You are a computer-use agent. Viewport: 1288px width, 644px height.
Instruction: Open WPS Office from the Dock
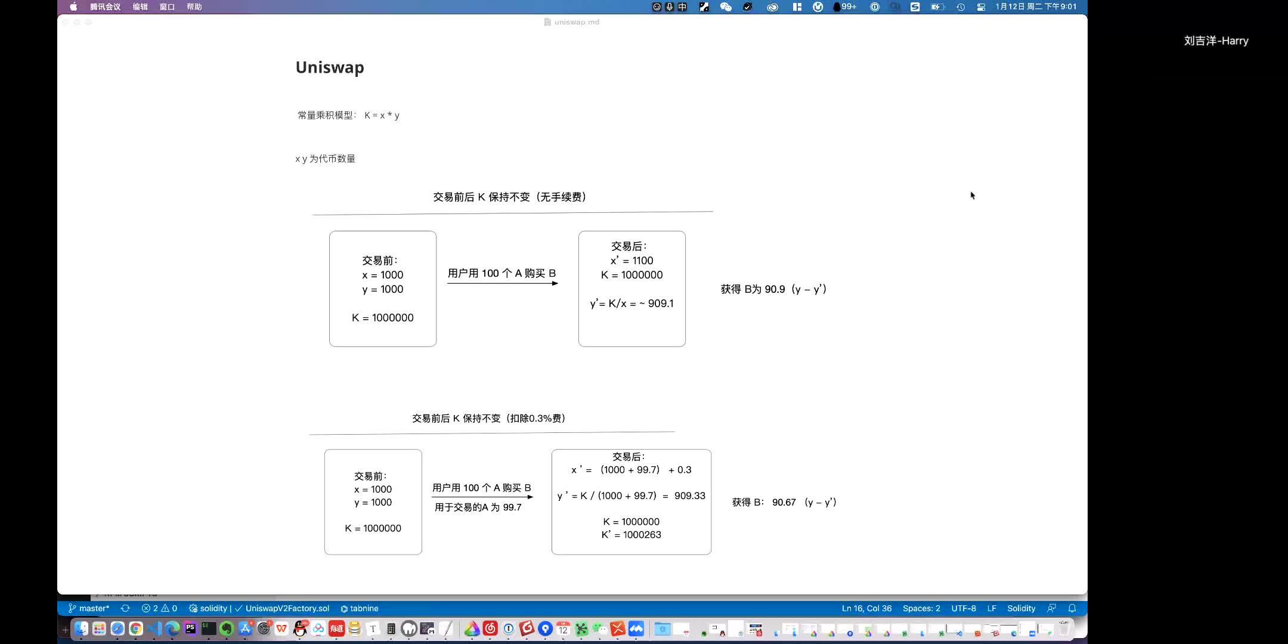tap(281, 628)
